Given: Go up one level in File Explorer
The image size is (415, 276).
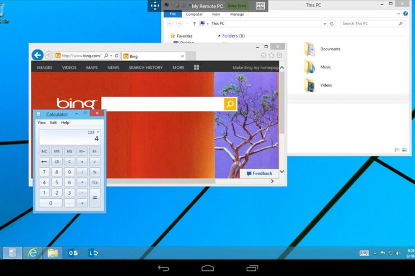Looking at the screenshot, I should point(194,24).
